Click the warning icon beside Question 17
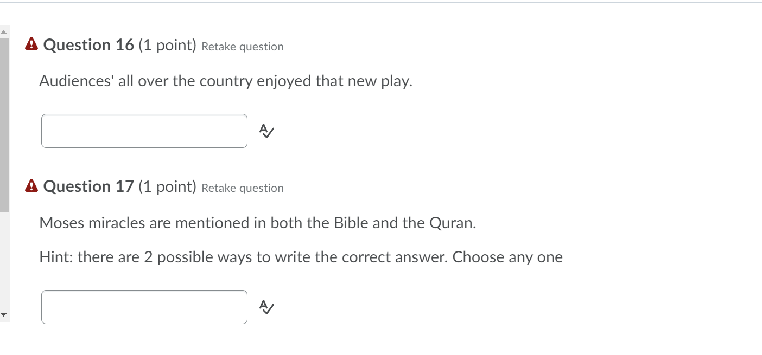Screen dimensions: 762x355 [x=31, y=186]
